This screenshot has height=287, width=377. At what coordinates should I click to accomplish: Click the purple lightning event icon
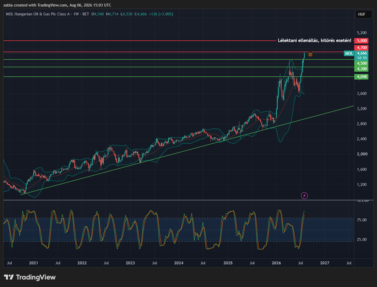tap(304, 196)
